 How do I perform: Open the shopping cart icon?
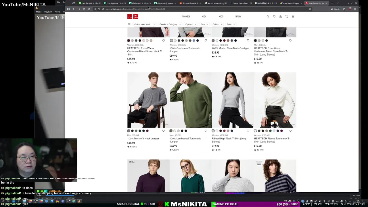pyautogui.click(x=287, y=16)
